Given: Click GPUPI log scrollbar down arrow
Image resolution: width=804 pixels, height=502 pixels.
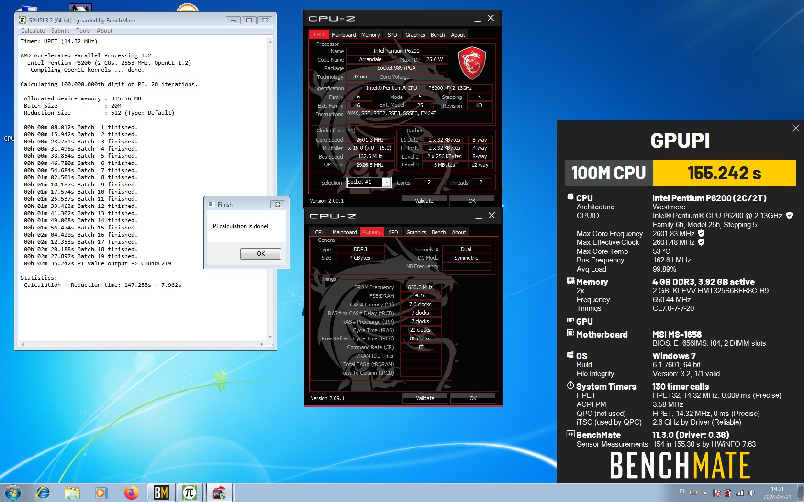Looking at the screenshot, I should tap(270, 337).
